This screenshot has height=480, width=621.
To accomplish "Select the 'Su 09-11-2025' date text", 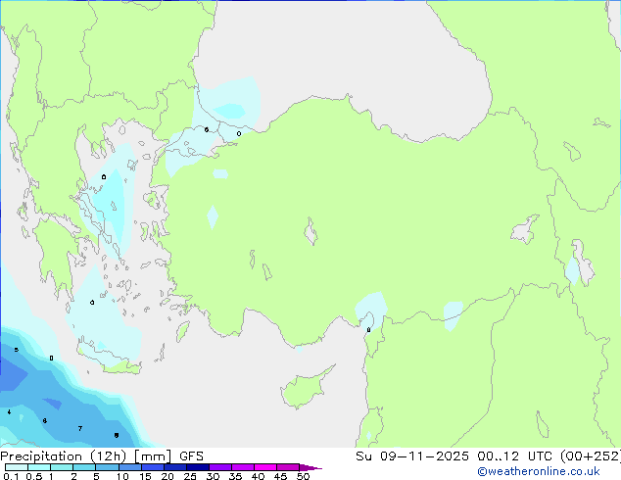I will pyautogui.click(x=412, y=456).
